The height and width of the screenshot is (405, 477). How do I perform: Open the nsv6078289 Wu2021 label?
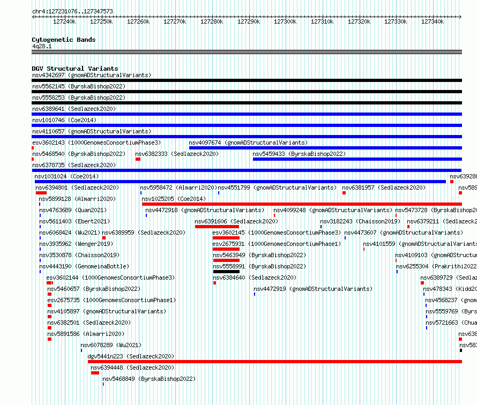pyautogui.click(x=111, y=345)
